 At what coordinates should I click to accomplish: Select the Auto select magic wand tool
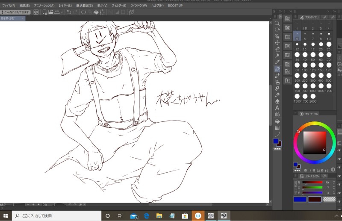tap(277, 56)
